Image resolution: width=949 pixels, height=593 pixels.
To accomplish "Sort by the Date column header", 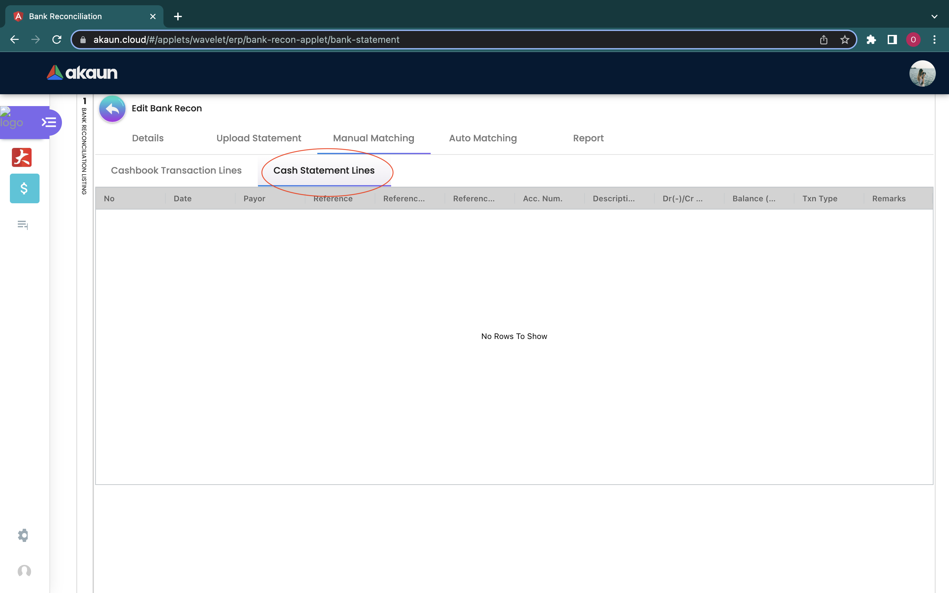I will [x=183, y=198].
